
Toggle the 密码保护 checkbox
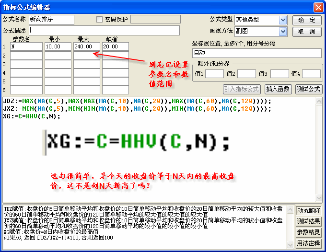coord(99,19)
